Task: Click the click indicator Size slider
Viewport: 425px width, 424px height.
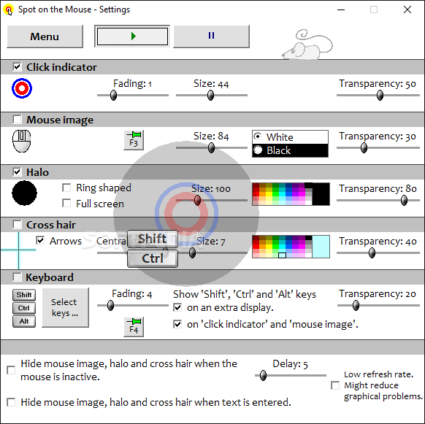Action: point(212,95)
